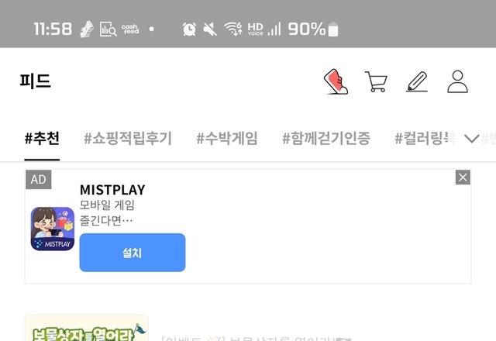Open the #컬러링 tab

(425, 138)
